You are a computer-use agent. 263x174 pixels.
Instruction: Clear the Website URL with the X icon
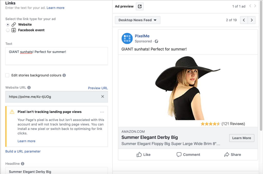(x=102, y=96)
